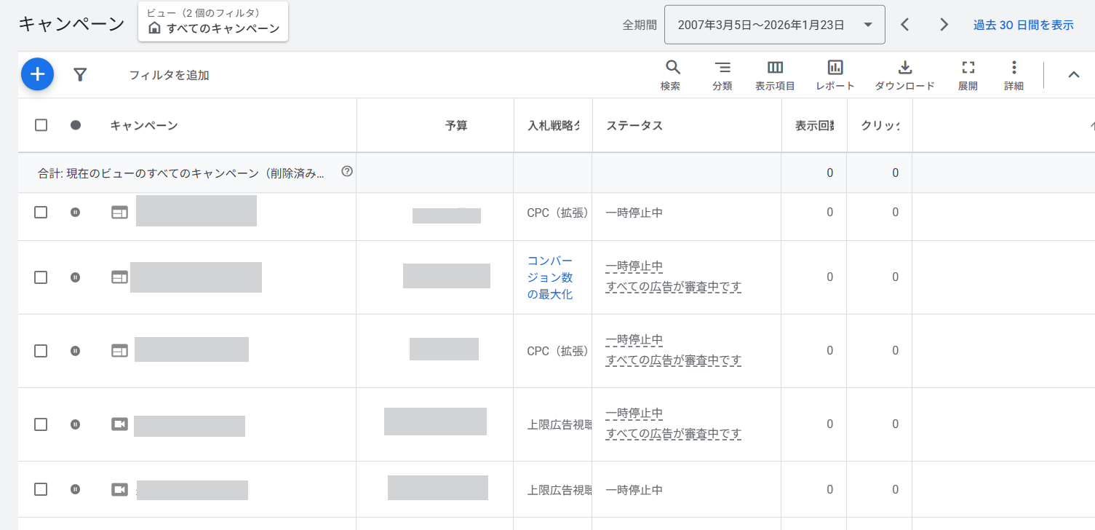Open the 検索 search tool
The image size is (1095, 530).
tap(672, 75)
